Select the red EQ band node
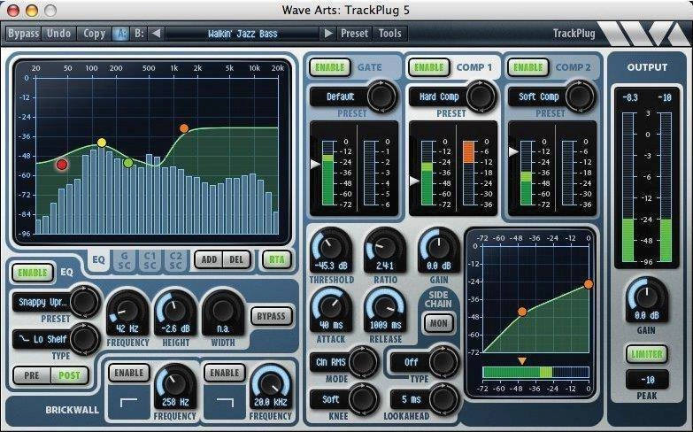This screenshot has width=693, height=432. point(62,165)
